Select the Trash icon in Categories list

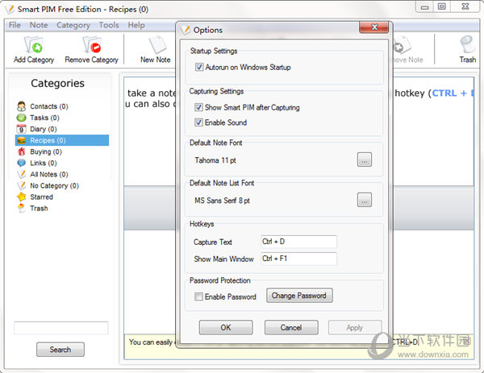tap(21, 209)
